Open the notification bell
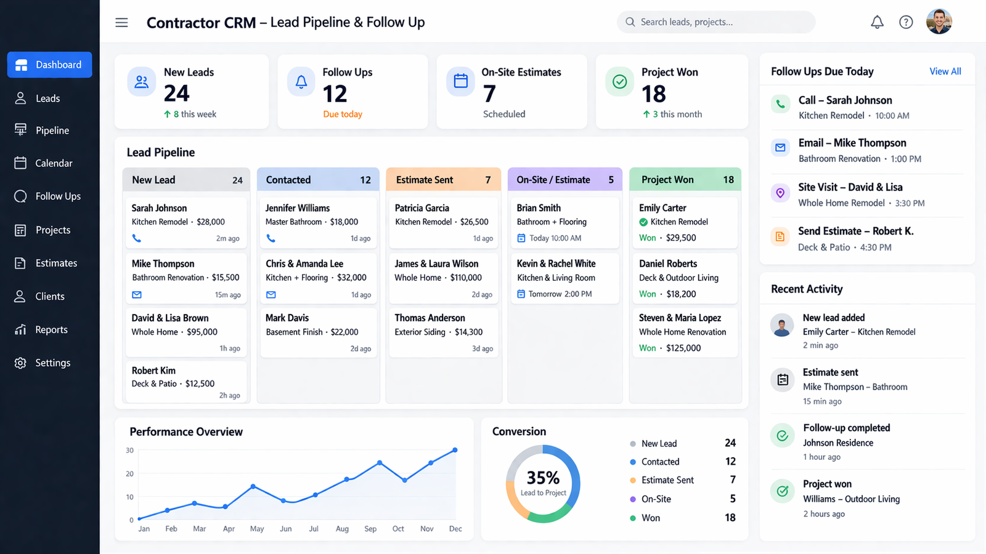The image size is (986, 554). pos(877,22)
